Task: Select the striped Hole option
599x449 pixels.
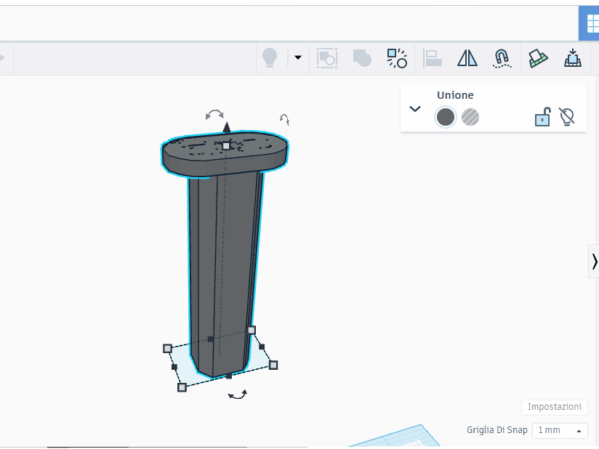Action: (x=470, y=117)
